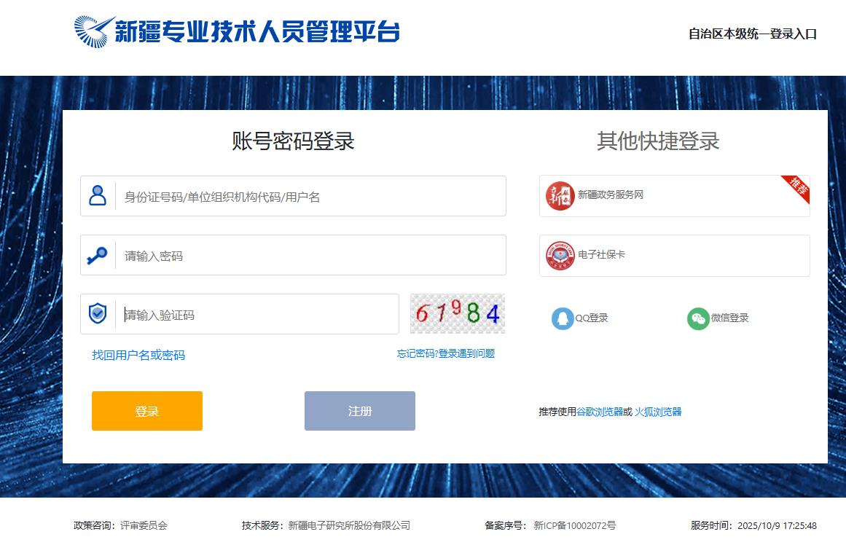
Task: Focus the ID number/username input field
Action: point(310,197)
